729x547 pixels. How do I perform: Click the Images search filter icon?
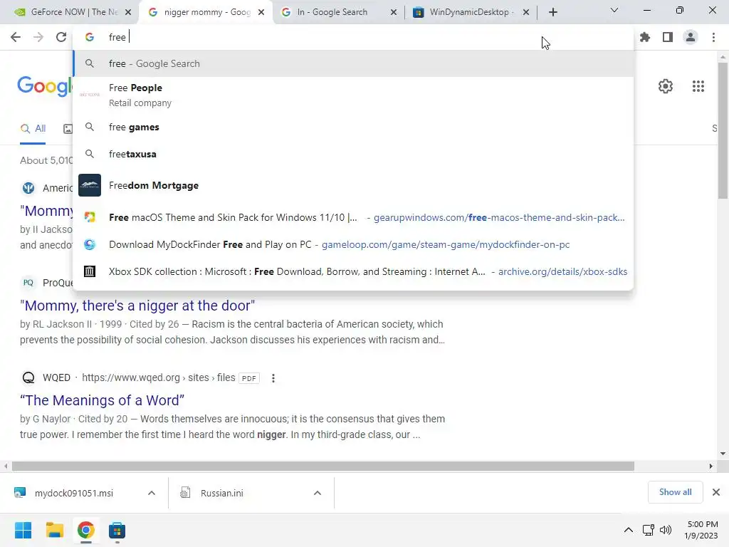pos(68,129)
